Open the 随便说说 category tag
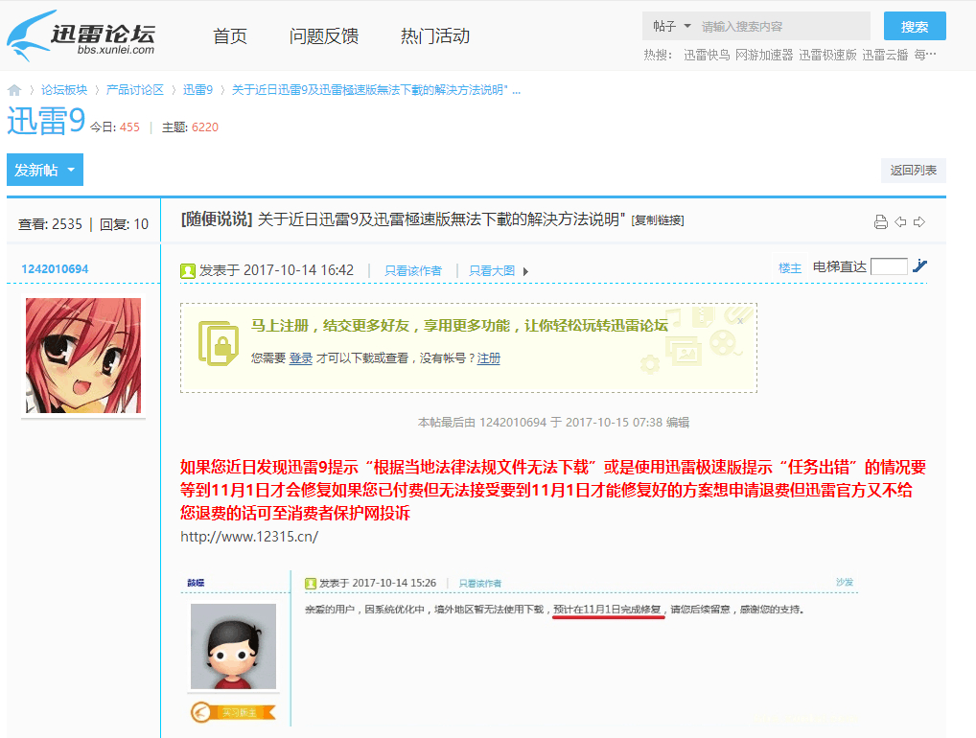This screenshot has width=976, height=738. (217, 219)
